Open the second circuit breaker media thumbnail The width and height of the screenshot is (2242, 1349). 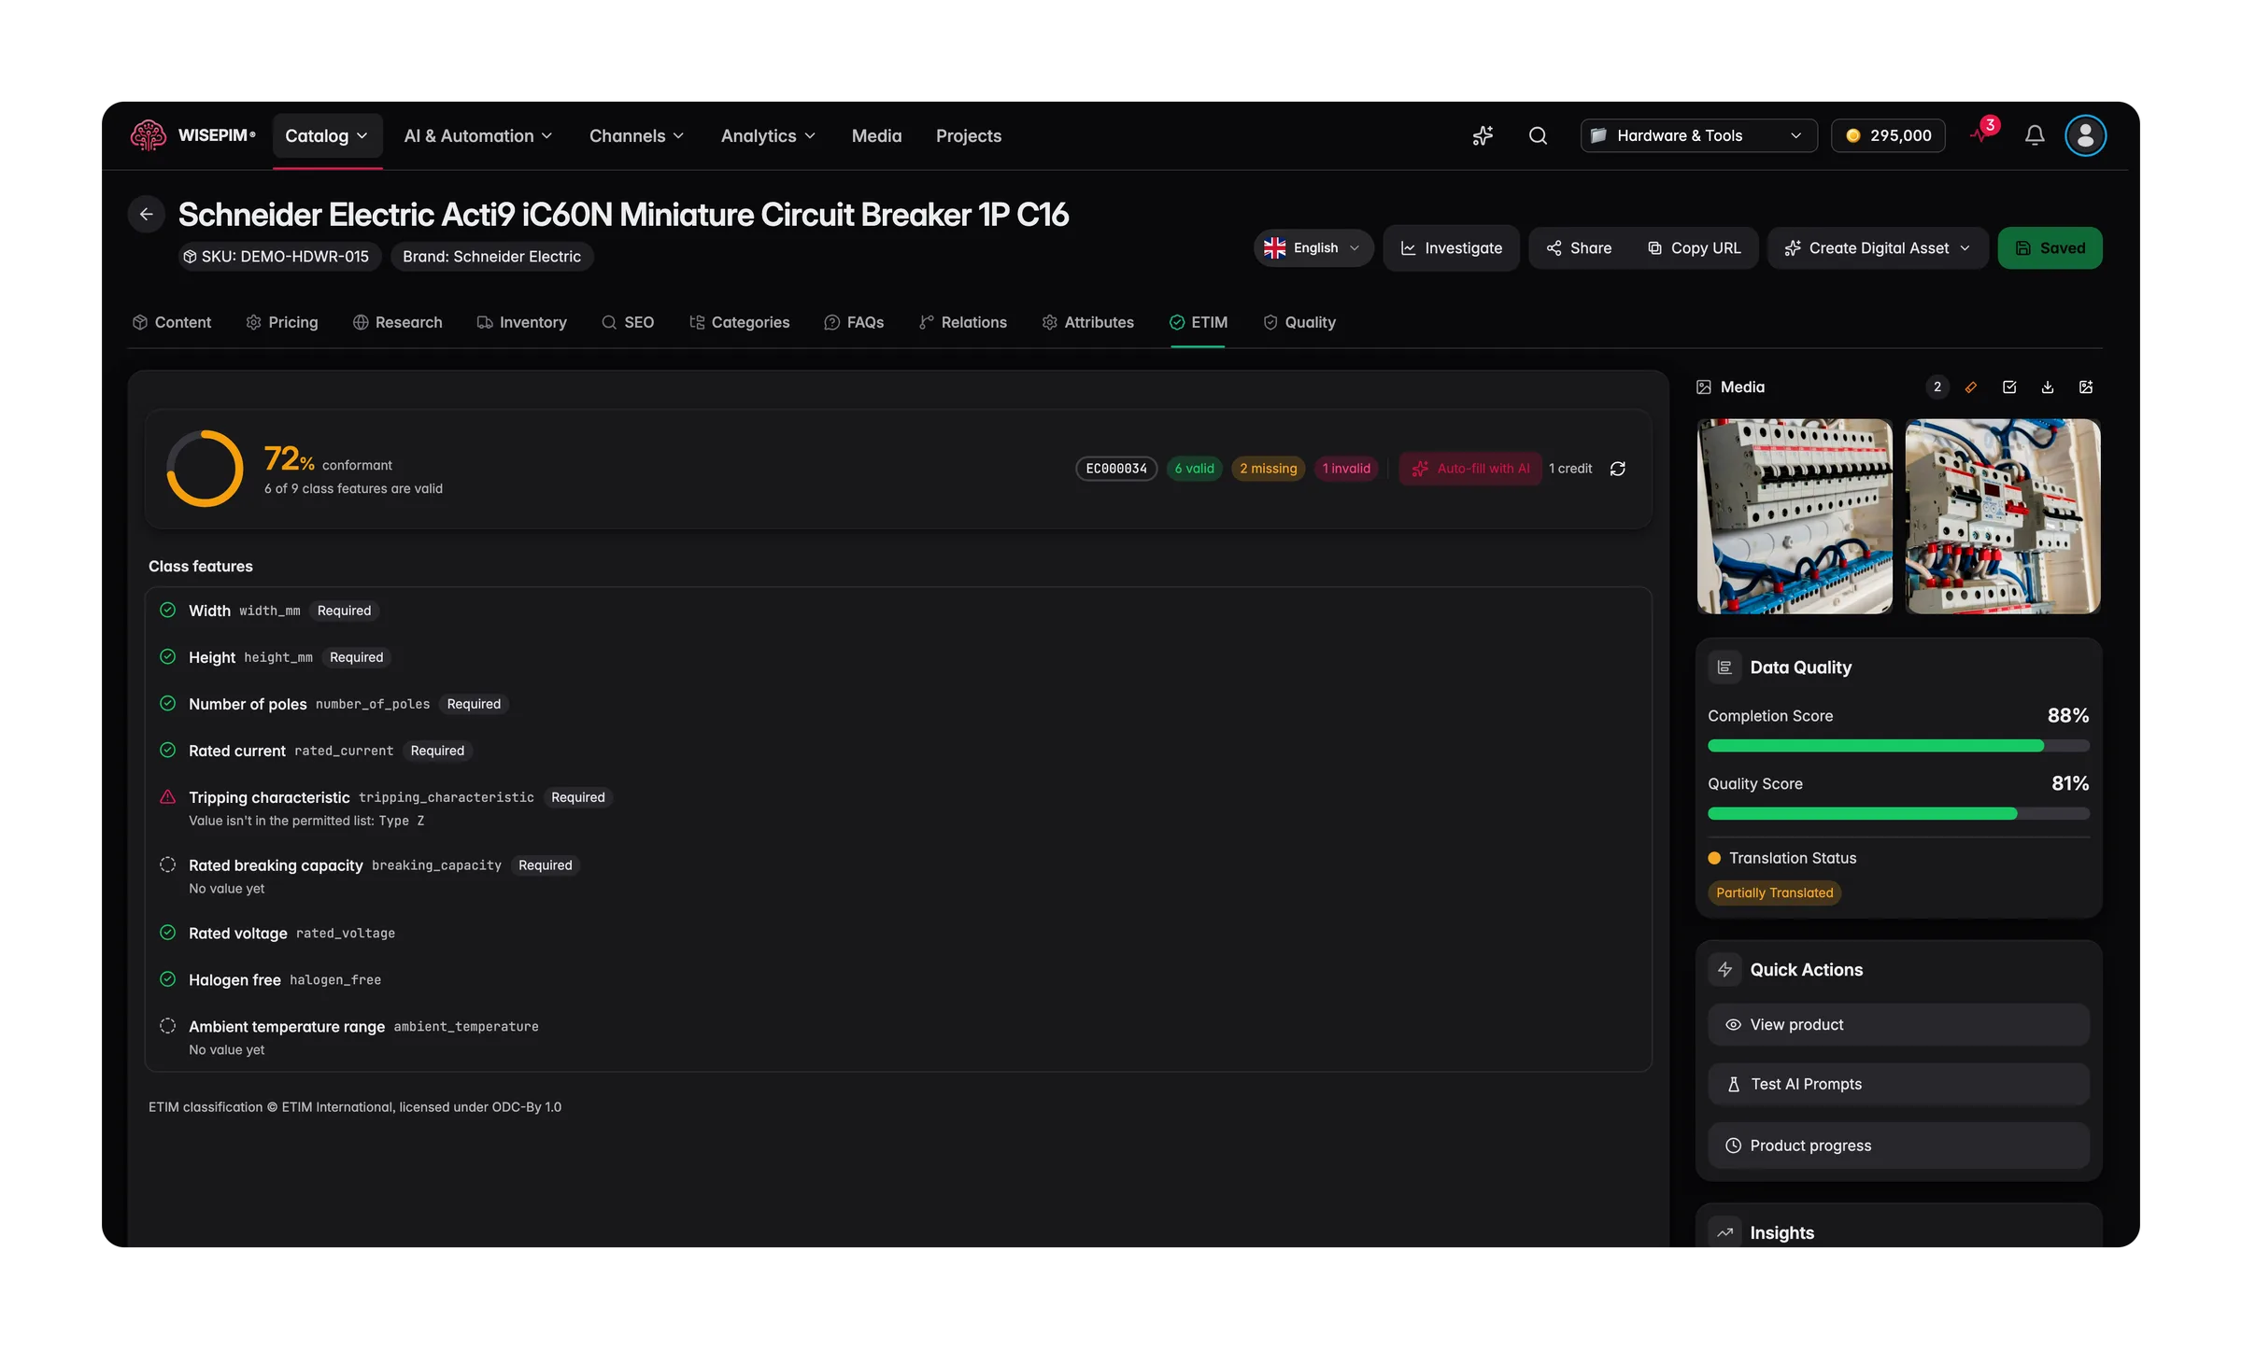click(2003, 516)
